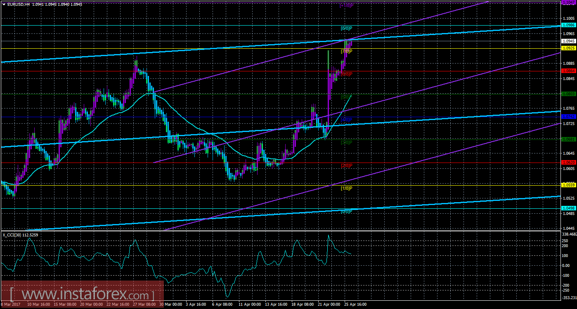This screenshot has height=309, width=577.
Task: Select the red [6/8]P level label
Action: point(346,74)
